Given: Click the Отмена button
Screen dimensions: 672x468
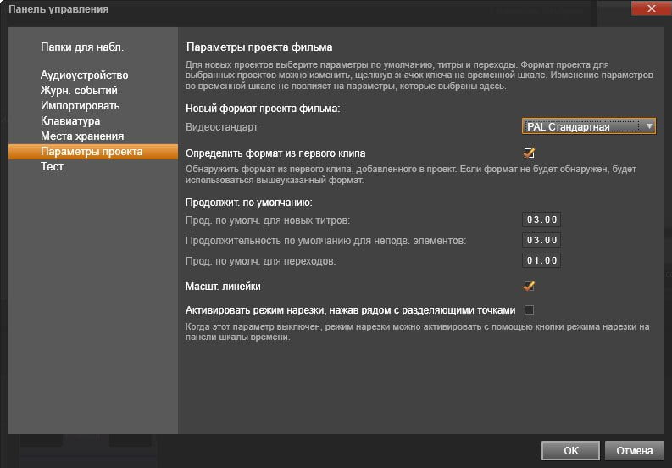Looking at the screenshot, I should [634, 450].
